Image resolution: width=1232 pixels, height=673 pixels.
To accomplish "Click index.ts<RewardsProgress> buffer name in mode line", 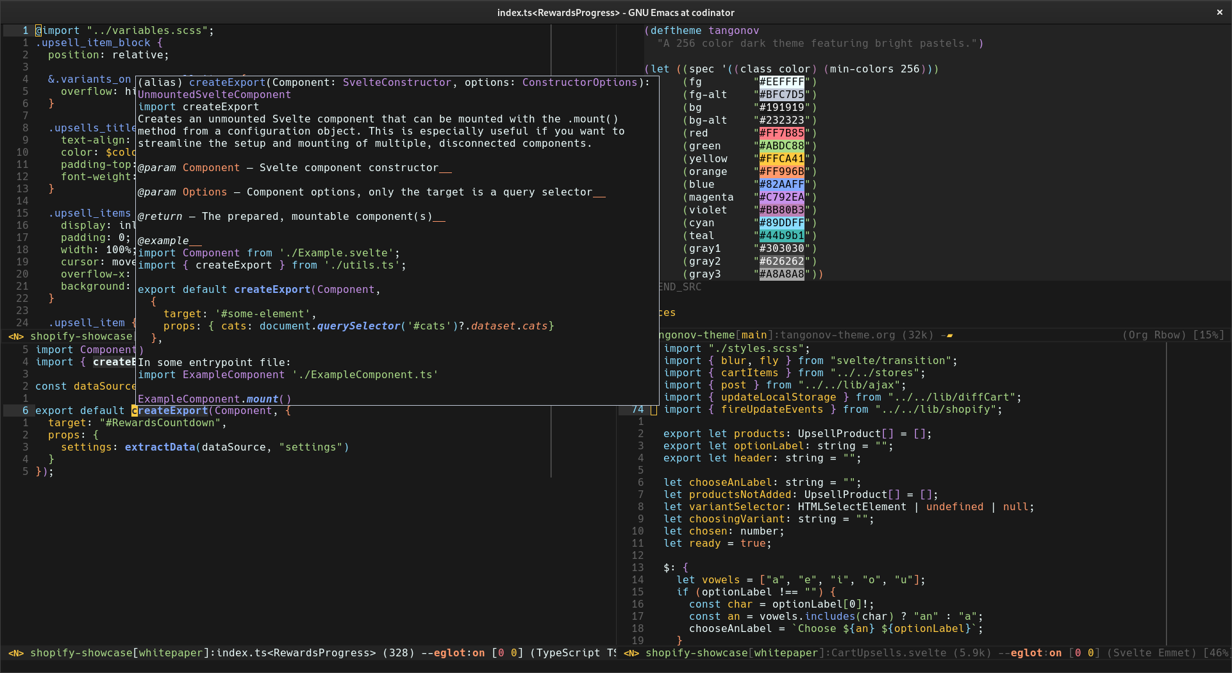I will coord(296,653).
